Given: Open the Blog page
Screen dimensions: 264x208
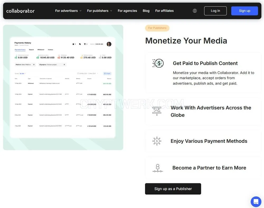Looking at the screenshot, I should point(146,11).
